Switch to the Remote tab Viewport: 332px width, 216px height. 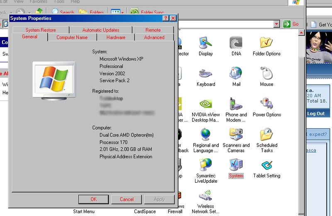tap(153, 30)
